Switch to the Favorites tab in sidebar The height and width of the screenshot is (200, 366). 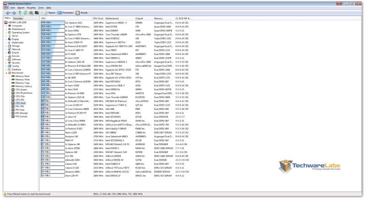tap(18, 18)
